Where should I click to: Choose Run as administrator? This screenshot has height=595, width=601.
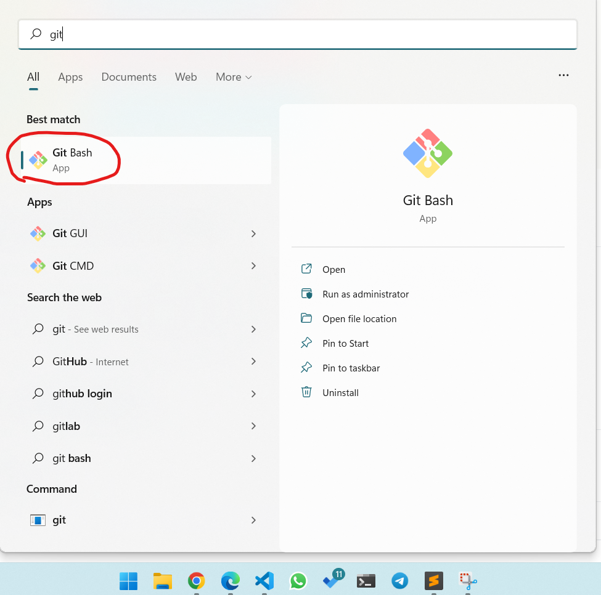tap(366, 294)
